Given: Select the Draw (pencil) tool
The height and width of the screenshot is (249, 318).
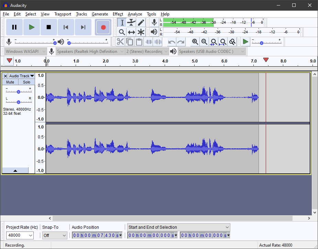Looking at the screenshot, I should coord(141,22).
